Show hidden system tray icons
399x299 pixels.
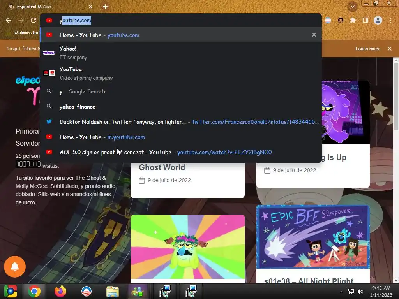(341, 292)
